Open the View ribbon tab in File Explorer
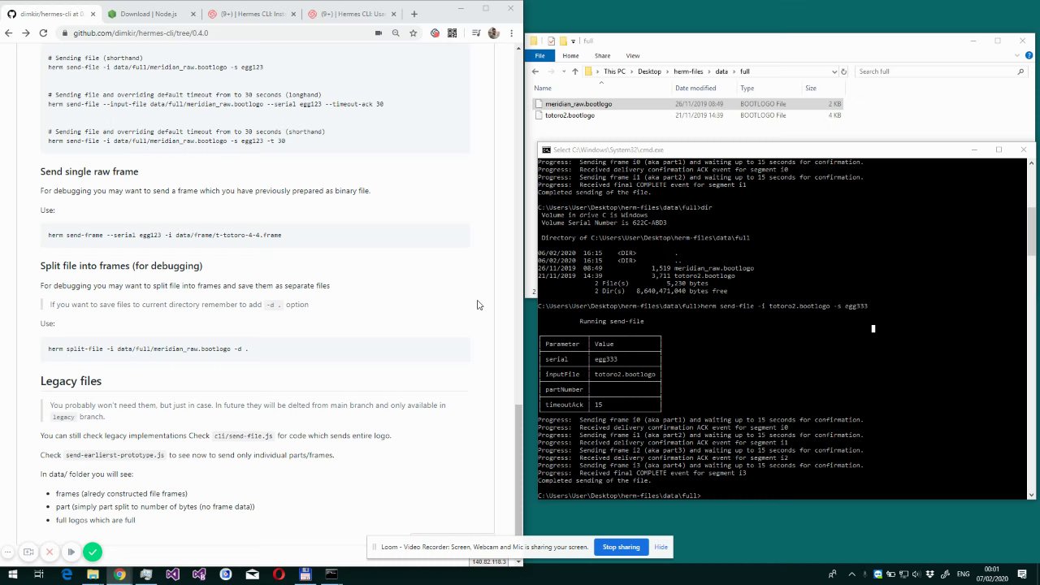1040x585 pixels. tap(632, 55)
